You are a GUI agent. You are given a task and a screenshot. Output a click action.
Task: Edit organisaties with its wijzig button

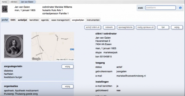tap(68, 86)
